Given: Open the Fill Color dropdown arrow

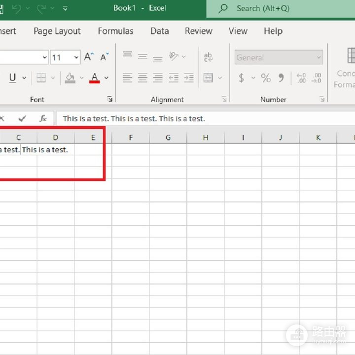Looking at the screenshot, I should point(81,78).
